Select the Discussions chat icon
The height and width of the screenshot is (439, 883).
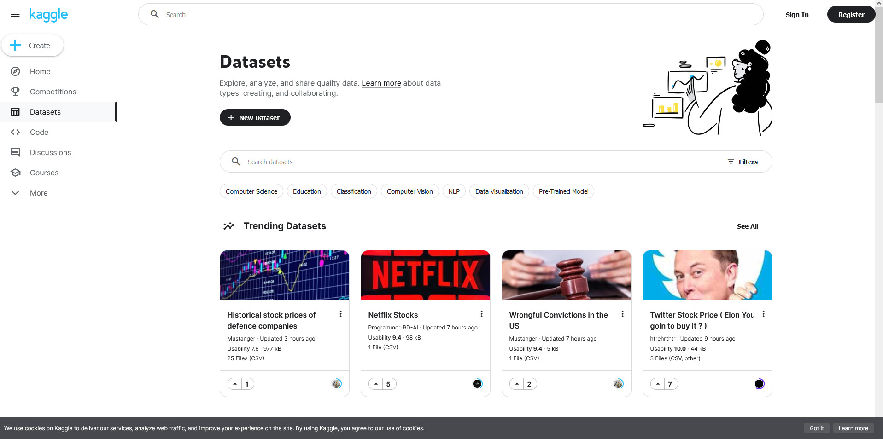point(15,152)
